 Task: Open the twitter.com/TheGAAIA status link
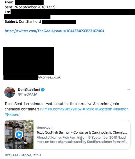(55, 31)
